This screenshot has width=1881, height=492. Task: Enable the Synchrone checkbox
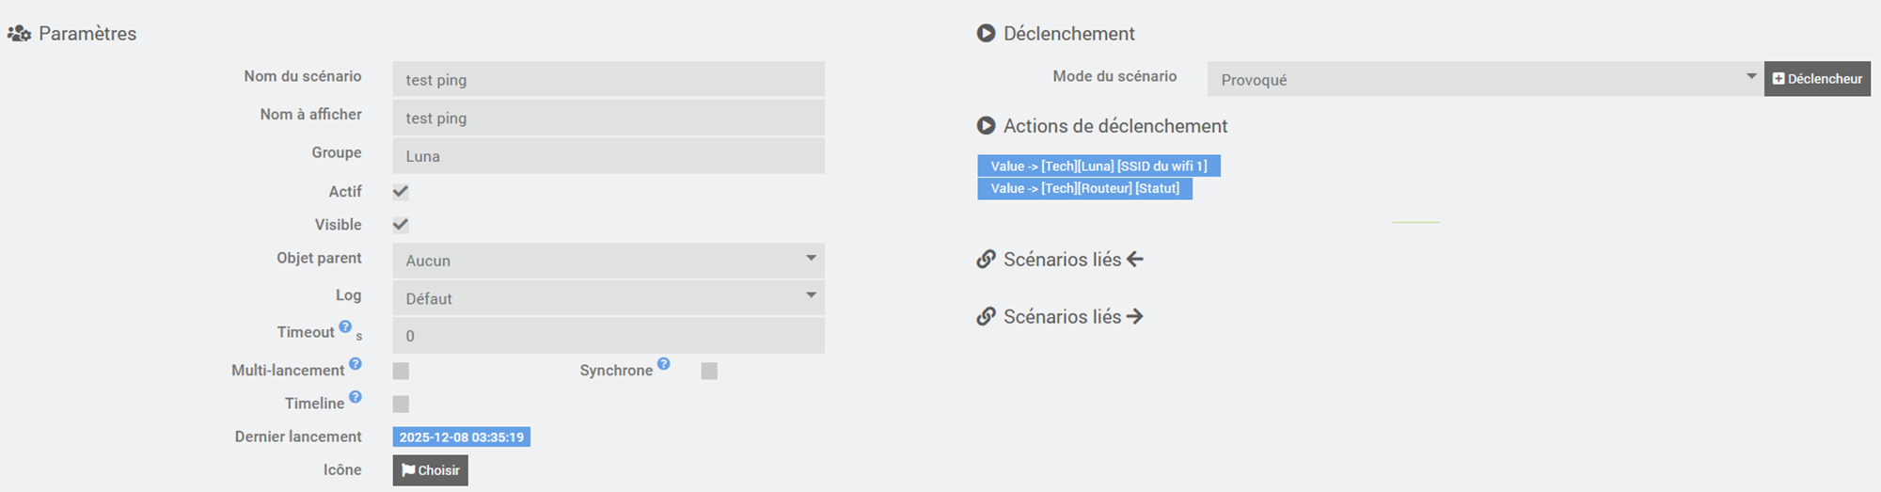pos(709,371)
